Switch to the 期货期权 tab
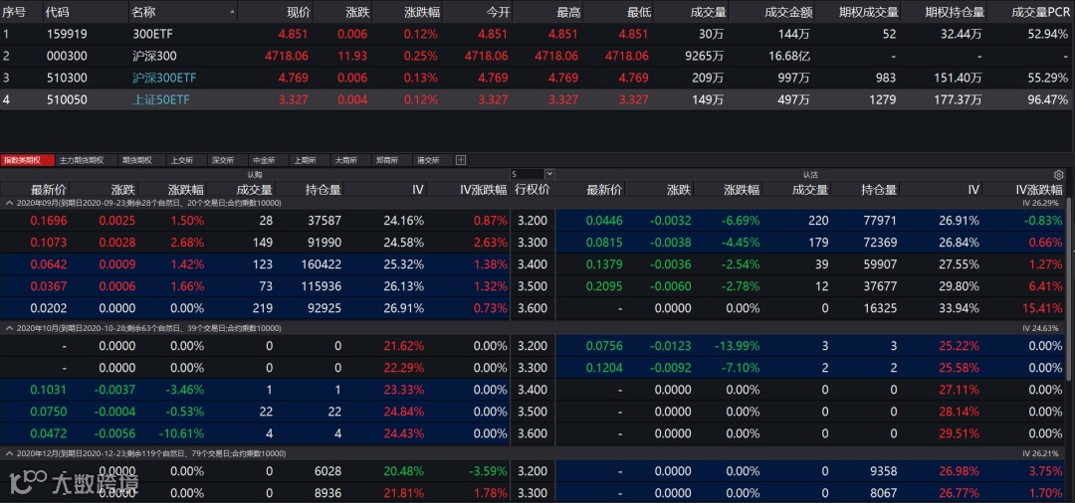The image size is (1075, 503). tap(135, 160)
